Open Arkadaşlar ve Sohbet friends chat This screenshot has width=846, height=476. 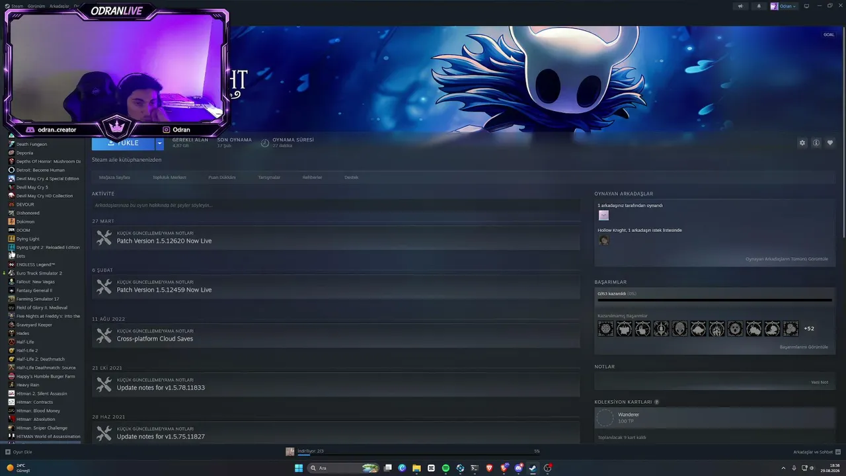coord(816,452)
